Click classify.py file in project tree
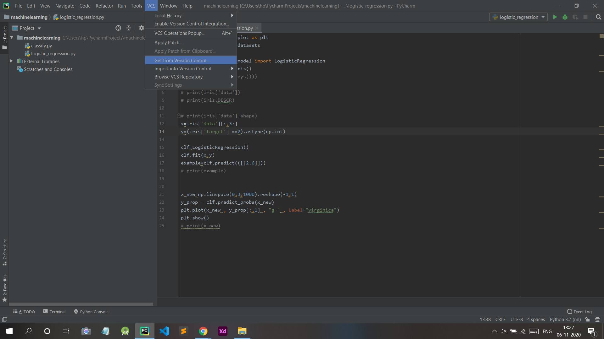This screenshot has height=339, width=604. pos(41,46)
